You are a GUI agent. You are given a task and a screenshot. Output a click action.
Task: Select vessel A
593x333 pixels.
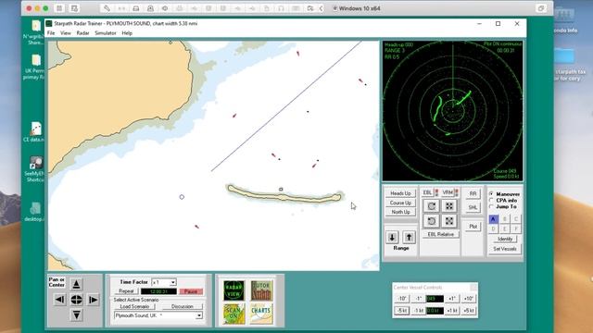[493, 219]
